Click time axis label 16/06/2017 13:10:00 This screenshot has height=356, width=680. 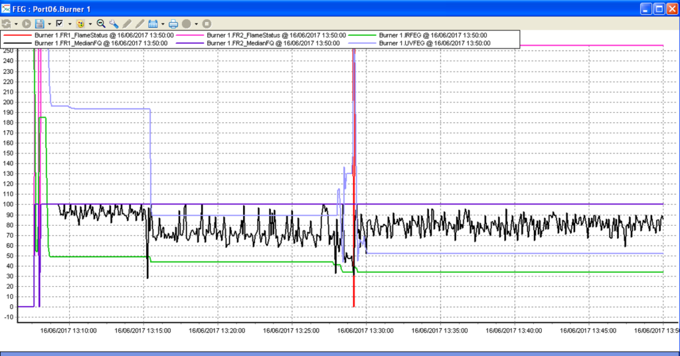68,331
